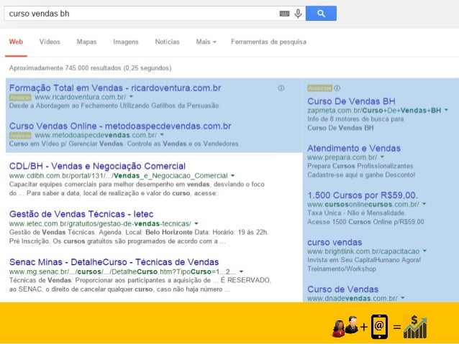459x344 pixels.
Task: Expand arrow beside brightlink.com.br/capacitacao URL
Action: click(x=424, y=251)
